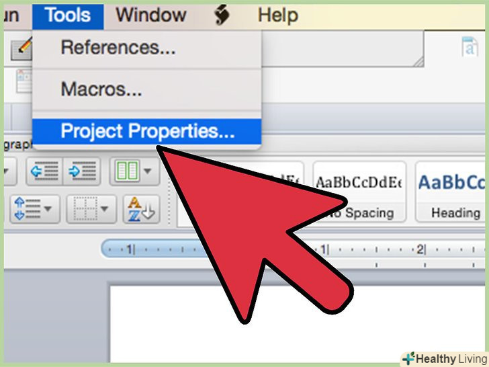Viewport: 489px width, 367px height.
Task: Click the borders grid icon
Action: click(85, 209)
